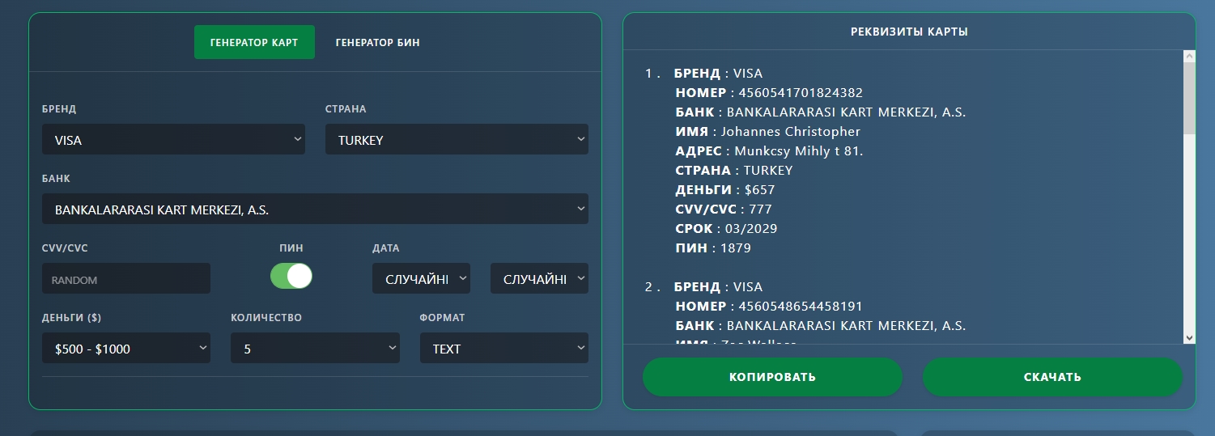Expand the ФОРМАТ dropdown showing TEXT
This screenshot has height=436, width=1215.
[503, 348]
